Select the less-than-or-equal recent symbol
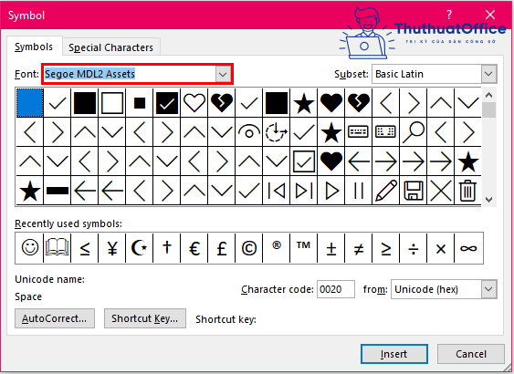 coord(85,248)
